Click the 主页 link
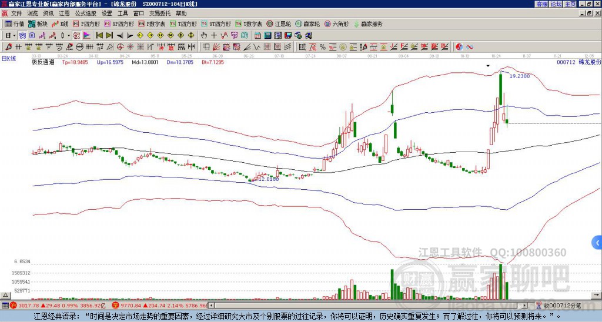This screenshot has width=602, height=322. 570,4
